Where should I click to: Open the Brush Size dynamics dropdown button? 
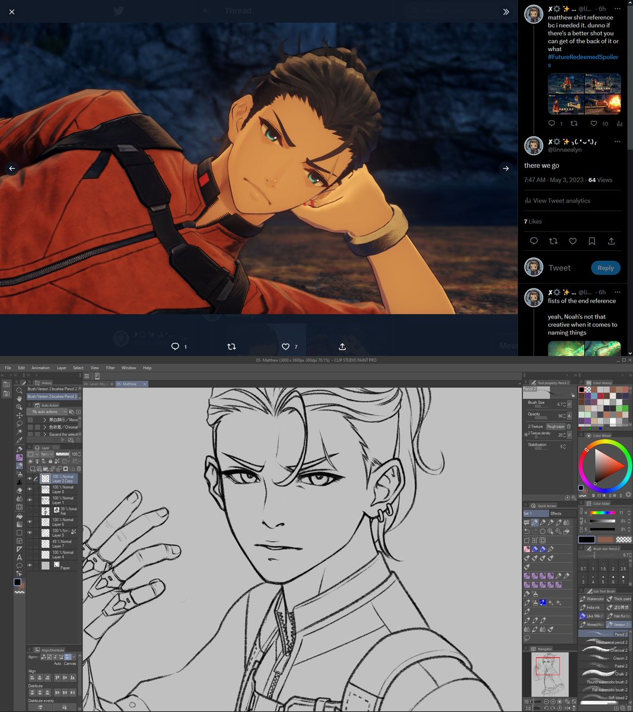[570, 404]
